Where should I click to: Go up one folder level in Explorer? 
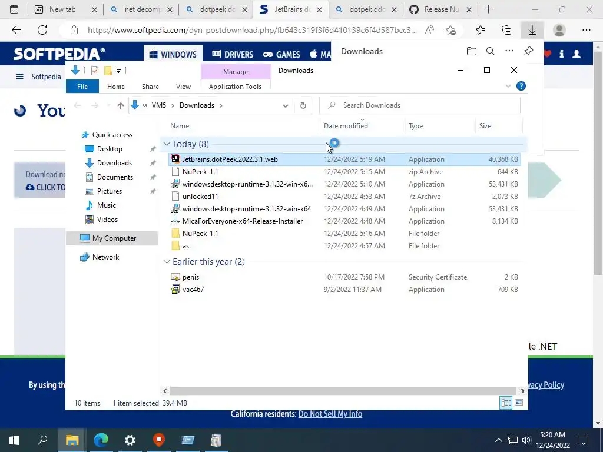(120, 105)
